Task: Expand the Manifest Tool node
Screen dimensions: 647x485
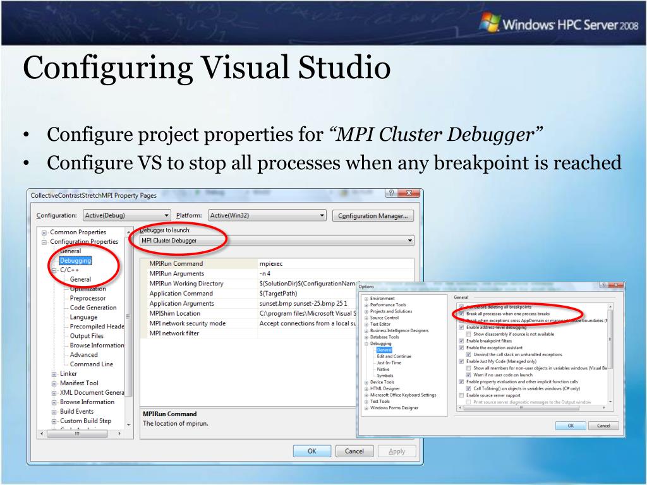Action: pos(54,384)
